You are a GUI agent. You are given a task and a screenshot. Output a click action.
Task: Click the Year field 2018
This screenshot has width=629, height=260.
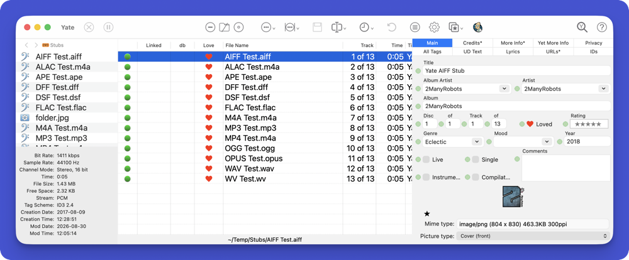pyautogui.click(x=587, y=141)
